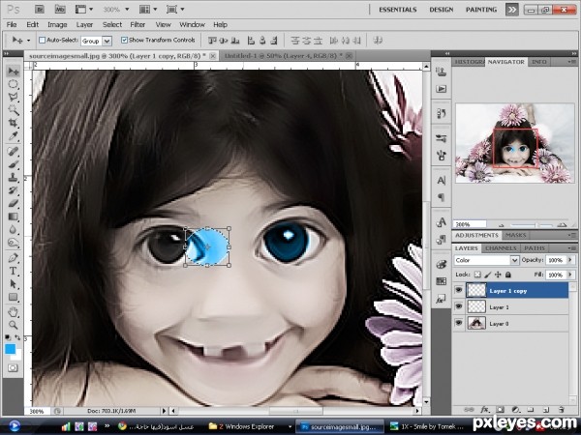This screenshot has height=435, width=581.
Task: Open the Character panel icon
Action: tap(441, 181)
